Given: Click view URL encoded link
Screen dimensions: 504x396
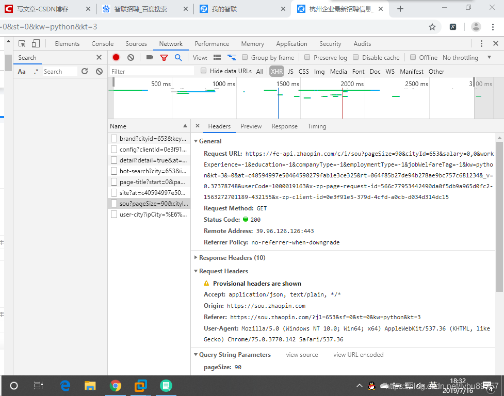Looking at the screenshot, I should (x=359, y=355).
